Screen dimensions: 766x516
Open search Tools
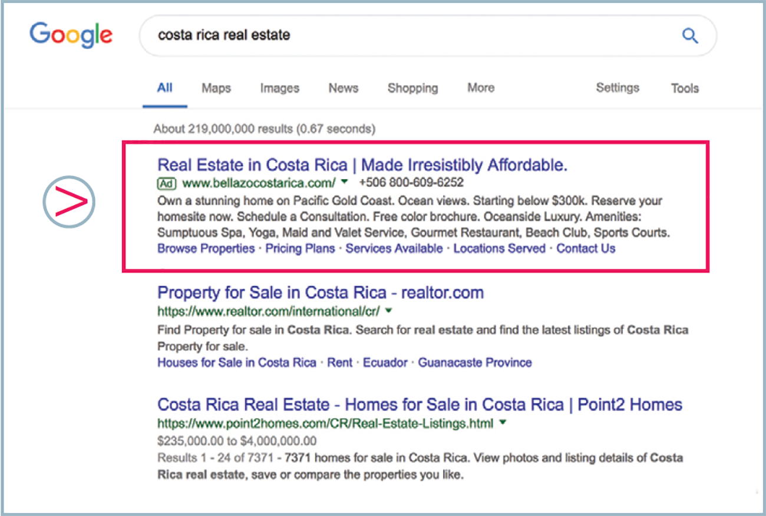[685, 88]
